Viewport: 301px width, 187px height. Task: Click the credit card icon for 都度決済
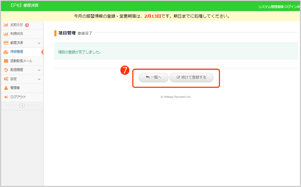6,43
